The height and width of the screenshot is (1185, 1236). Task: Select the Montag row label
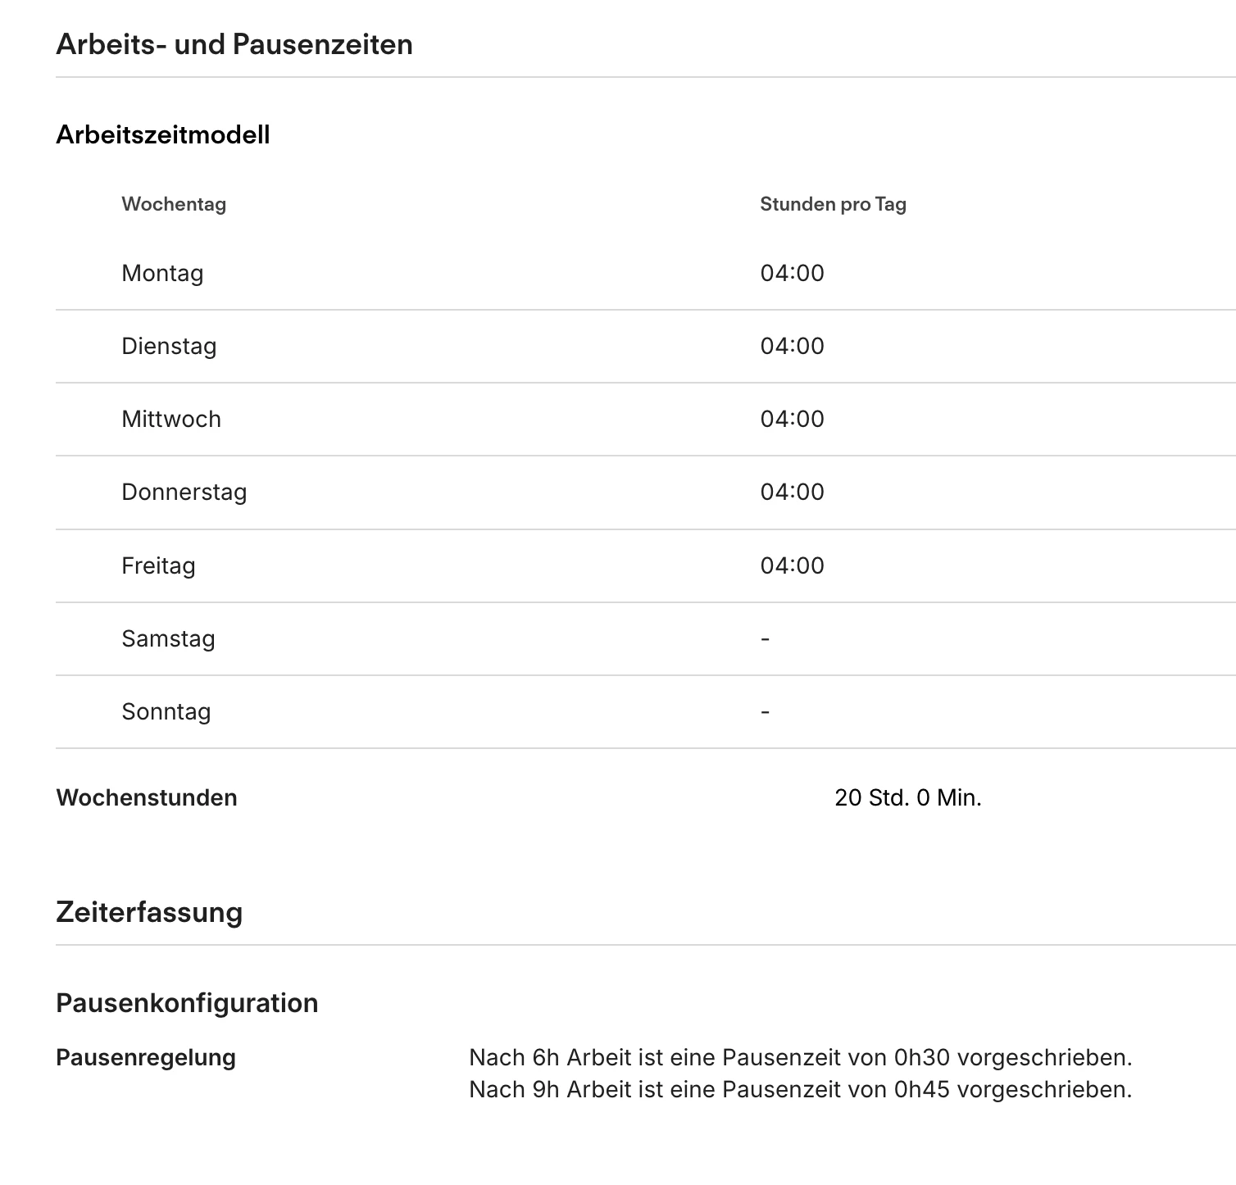[162, 273]
